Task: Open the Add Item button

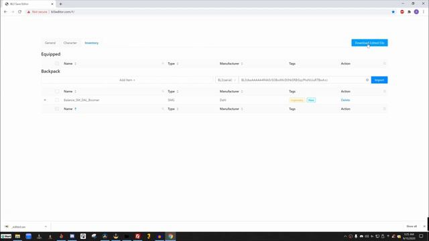Action: [x=127, y=80]
